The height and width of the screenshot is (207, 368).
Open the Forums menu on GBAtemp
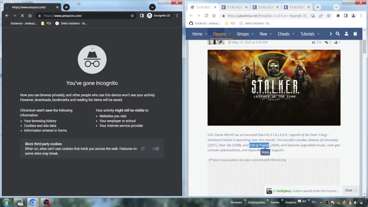pos(219,34)
